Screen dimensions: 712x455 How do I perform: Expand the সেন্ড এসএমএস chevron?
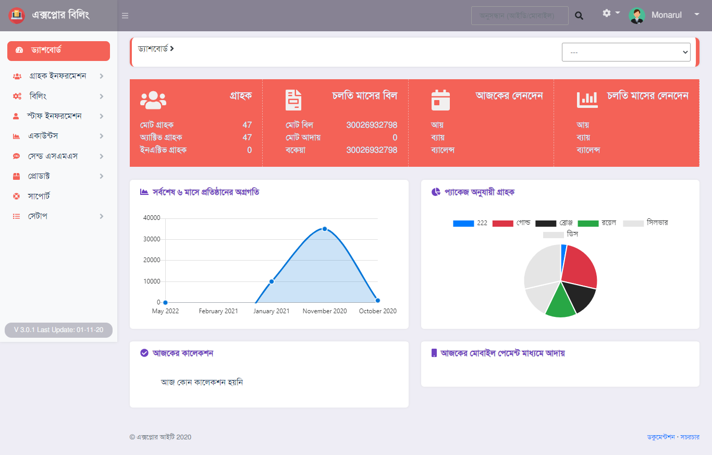pos(101,156)
